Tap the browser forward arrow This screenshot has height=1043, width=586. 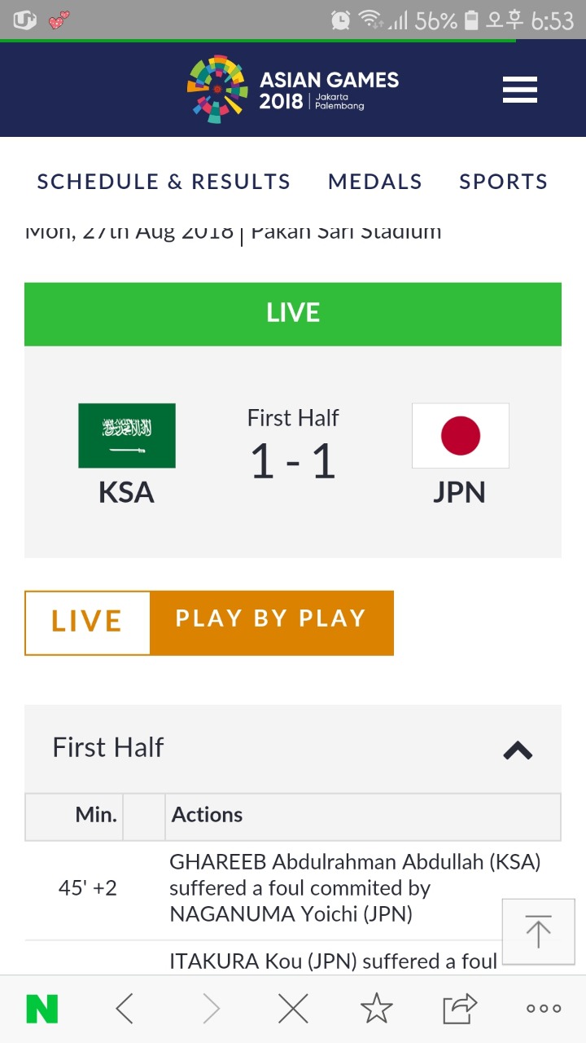(x=211, y=1009)
